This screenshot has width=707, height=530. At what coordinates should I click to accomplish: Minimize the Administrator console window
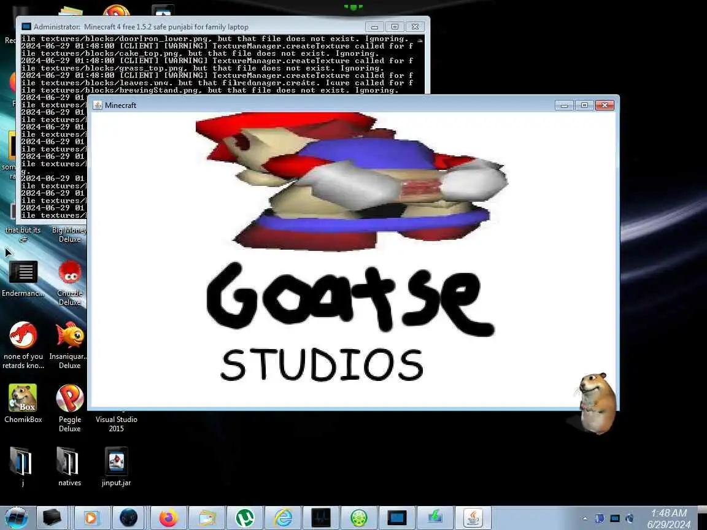(x=374, y=26)
